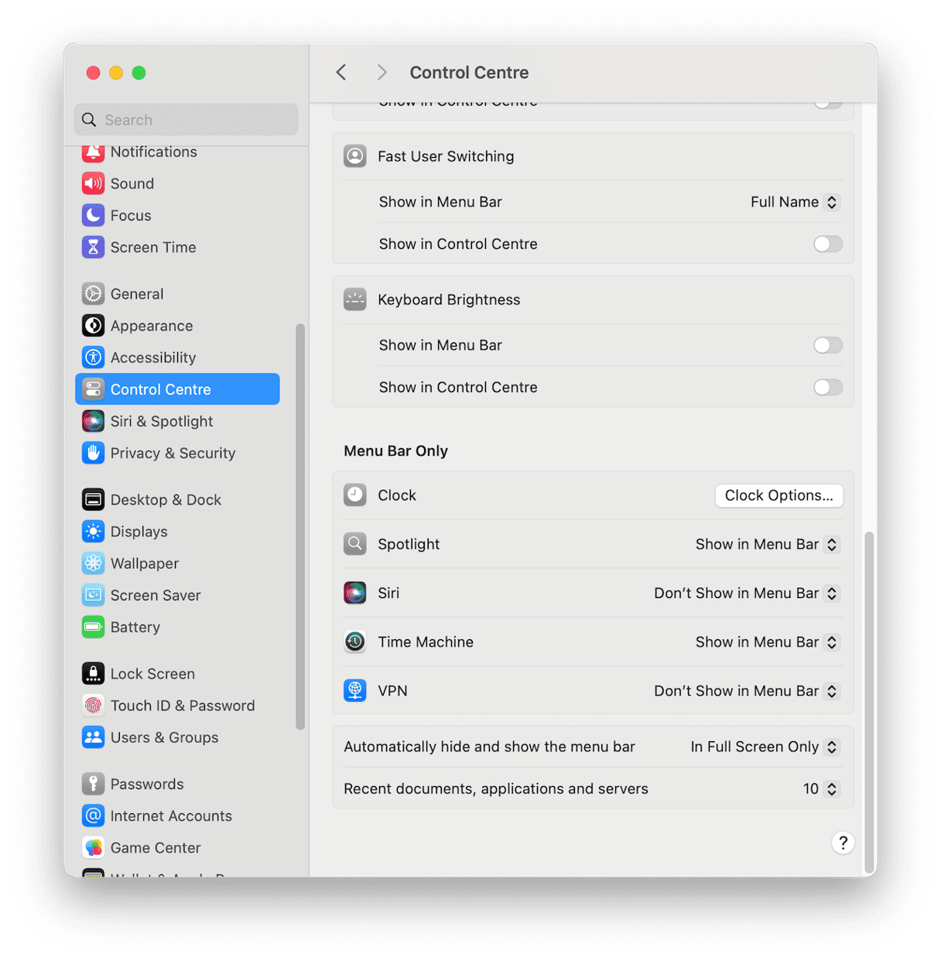Open Siri Don't Show in Menu Bar dropdown
This screenshot has height=961, width=941.
point(746,593)
